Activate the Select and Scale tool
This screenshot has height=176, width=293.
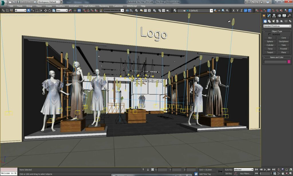coord(54,11)
